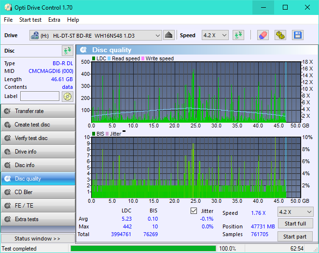The width and height of the screenshot is (319, 253).
Task: Open the Help menu
Action: (73, 20)
